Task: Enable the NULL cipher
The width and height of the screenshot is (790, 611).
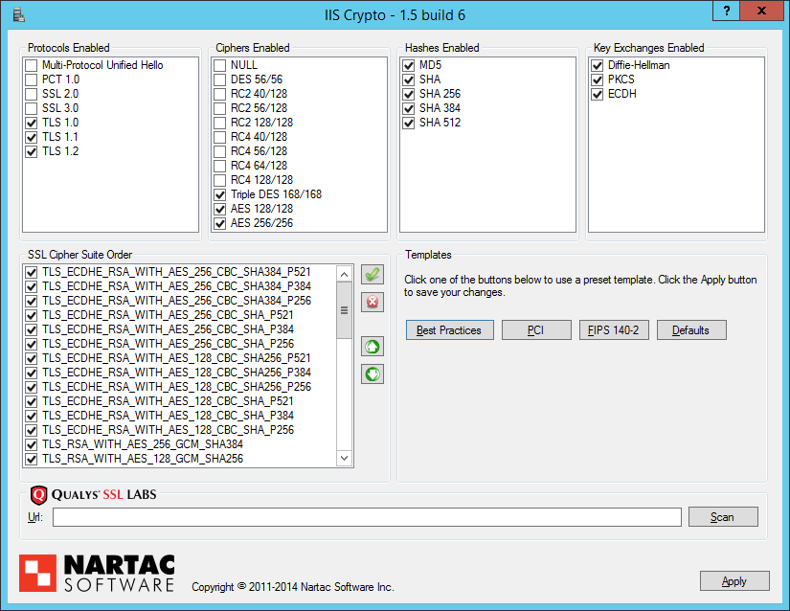Action: pos(218,65)
